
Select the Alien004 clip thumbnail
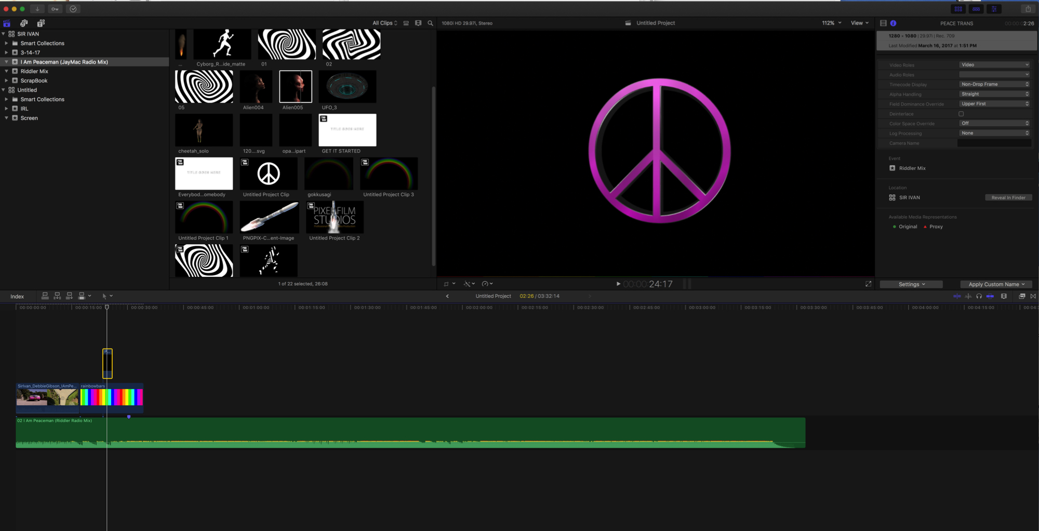tap(256, 86)
